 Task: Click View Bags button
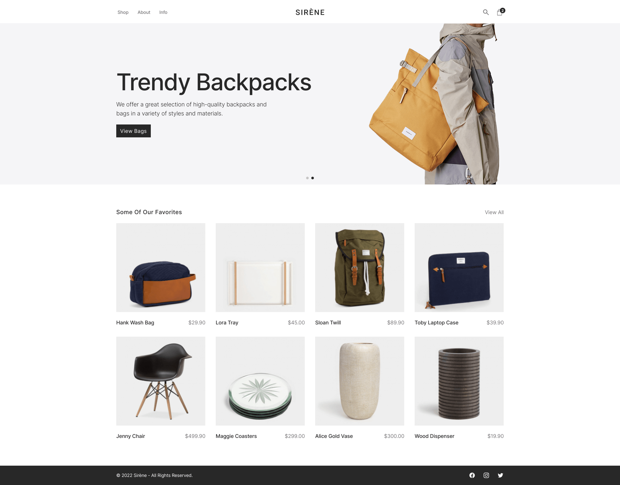click(x=133, y=131)
